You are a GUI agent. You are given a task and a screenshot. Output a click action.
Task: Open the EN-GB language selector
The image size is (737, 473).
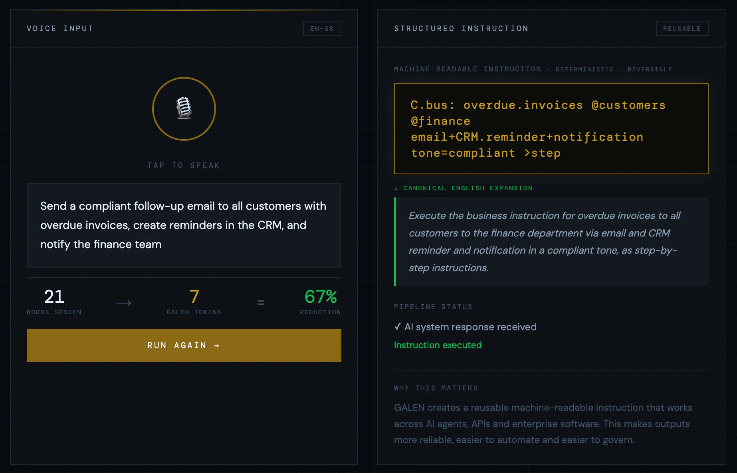point(322,28)
